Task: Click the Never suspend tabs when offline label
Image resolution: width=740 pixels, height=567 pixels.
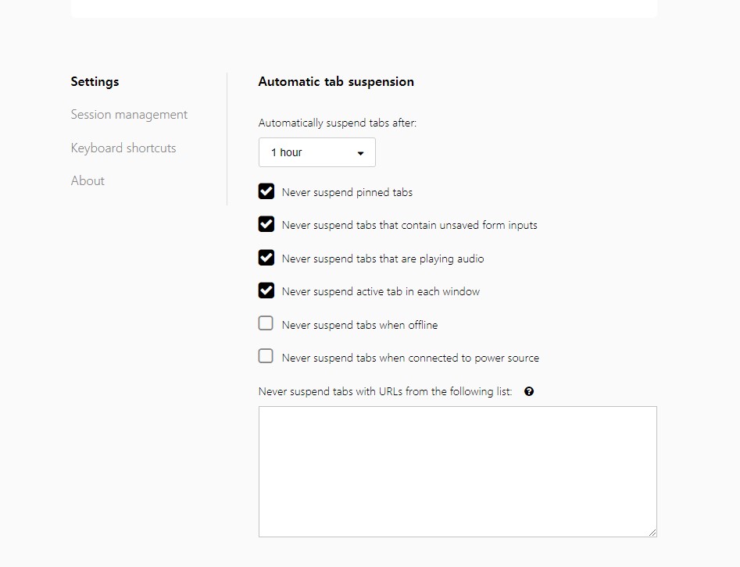Action: click(x=359, y=325)
